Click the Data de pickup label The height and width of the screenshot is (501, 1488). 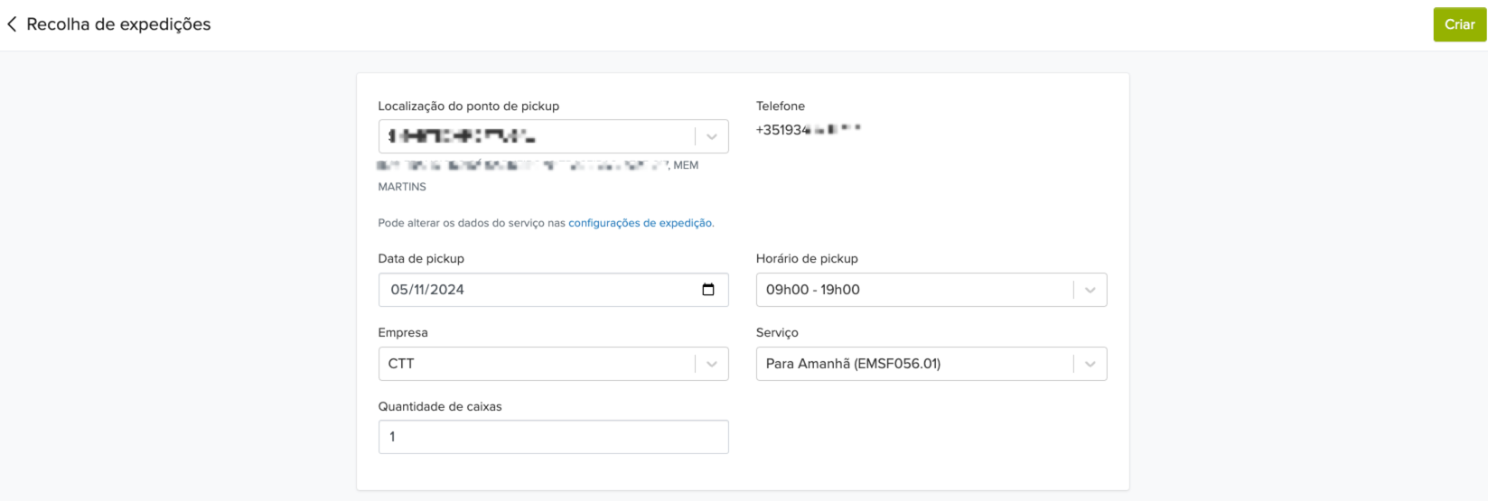click(x=420, y=258)
